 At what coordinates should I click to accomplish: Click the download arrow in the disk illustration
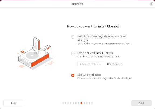(36, 45)
